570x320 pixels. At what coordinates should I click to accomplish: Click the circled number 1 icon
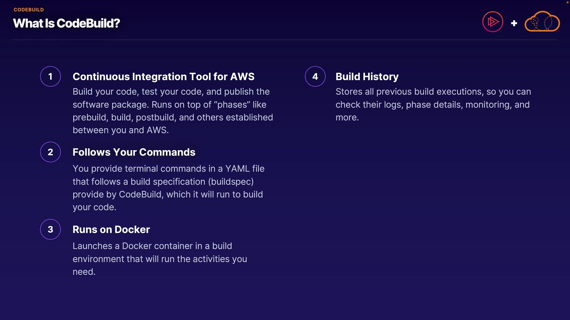tap(50, 76)
